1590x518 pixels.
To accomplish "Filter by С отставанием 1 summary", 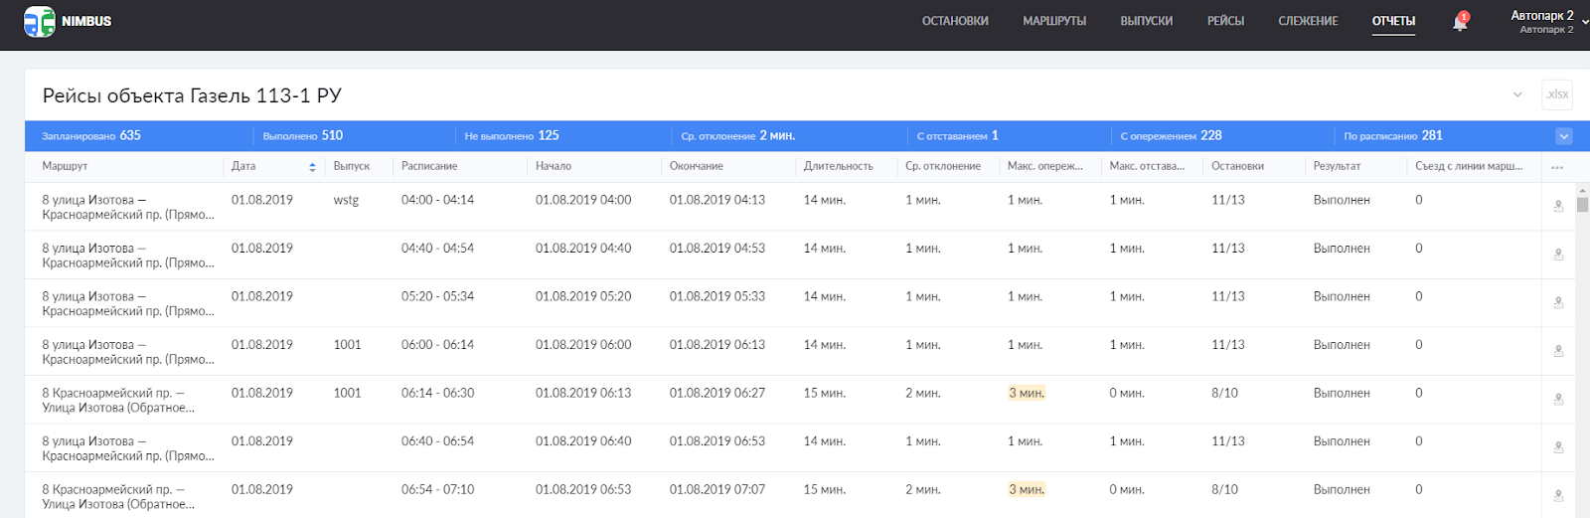I will click(x=957, y=136).
